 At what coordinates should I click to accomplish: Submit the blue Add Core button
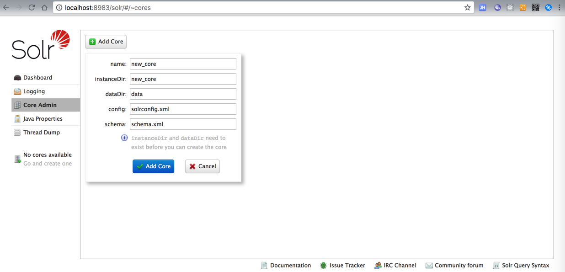tap(153, 166)
